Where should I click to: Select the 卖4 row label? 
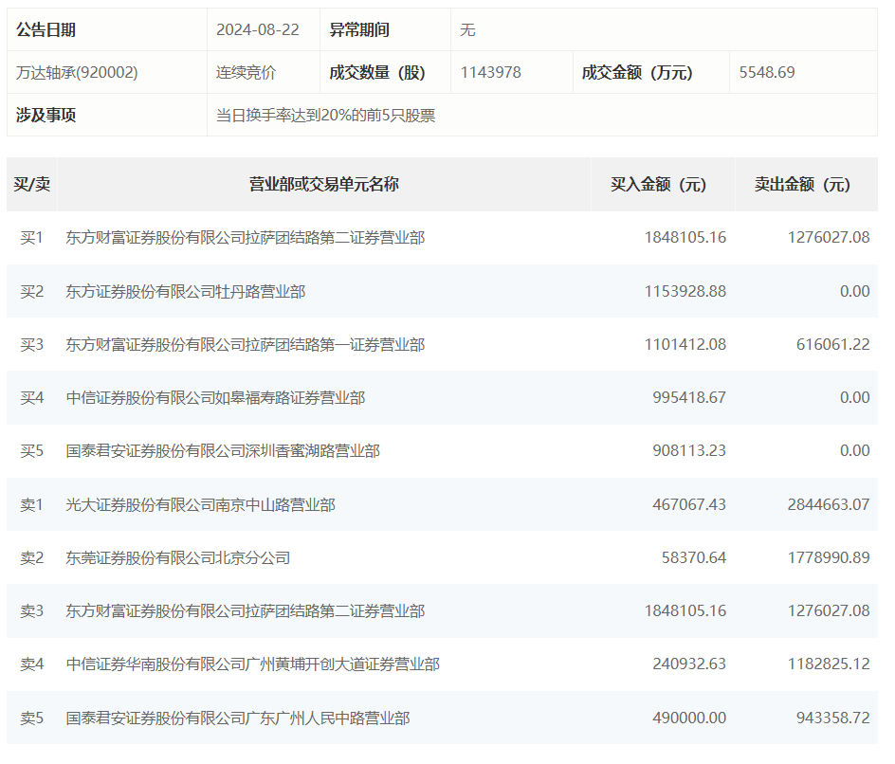coord(32,664)
